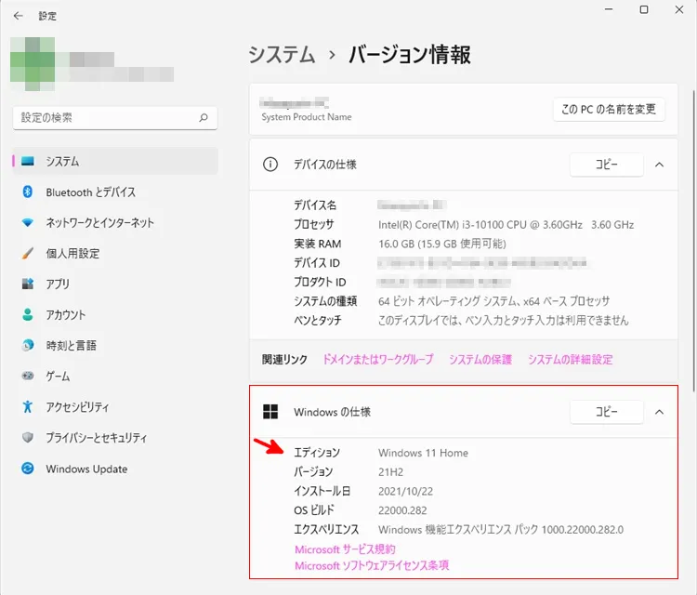Click この PC の名前を変更 button
This screenshot has height=595, width=697.
click(x=609, y=110)
